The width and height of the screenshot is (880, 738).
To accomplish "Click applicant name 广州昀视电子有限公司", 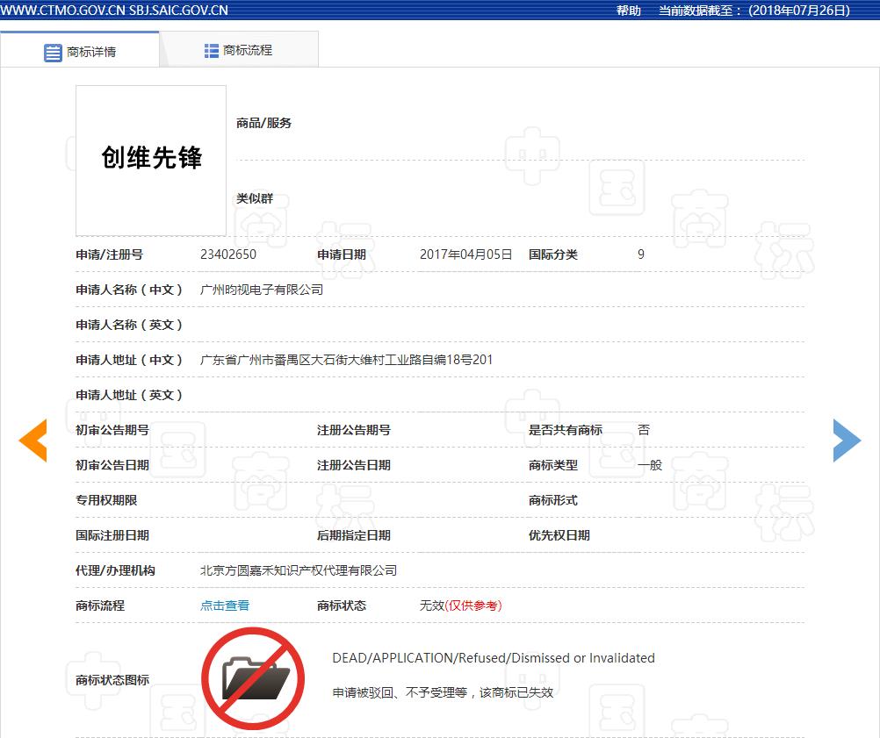I will point(262,290).
